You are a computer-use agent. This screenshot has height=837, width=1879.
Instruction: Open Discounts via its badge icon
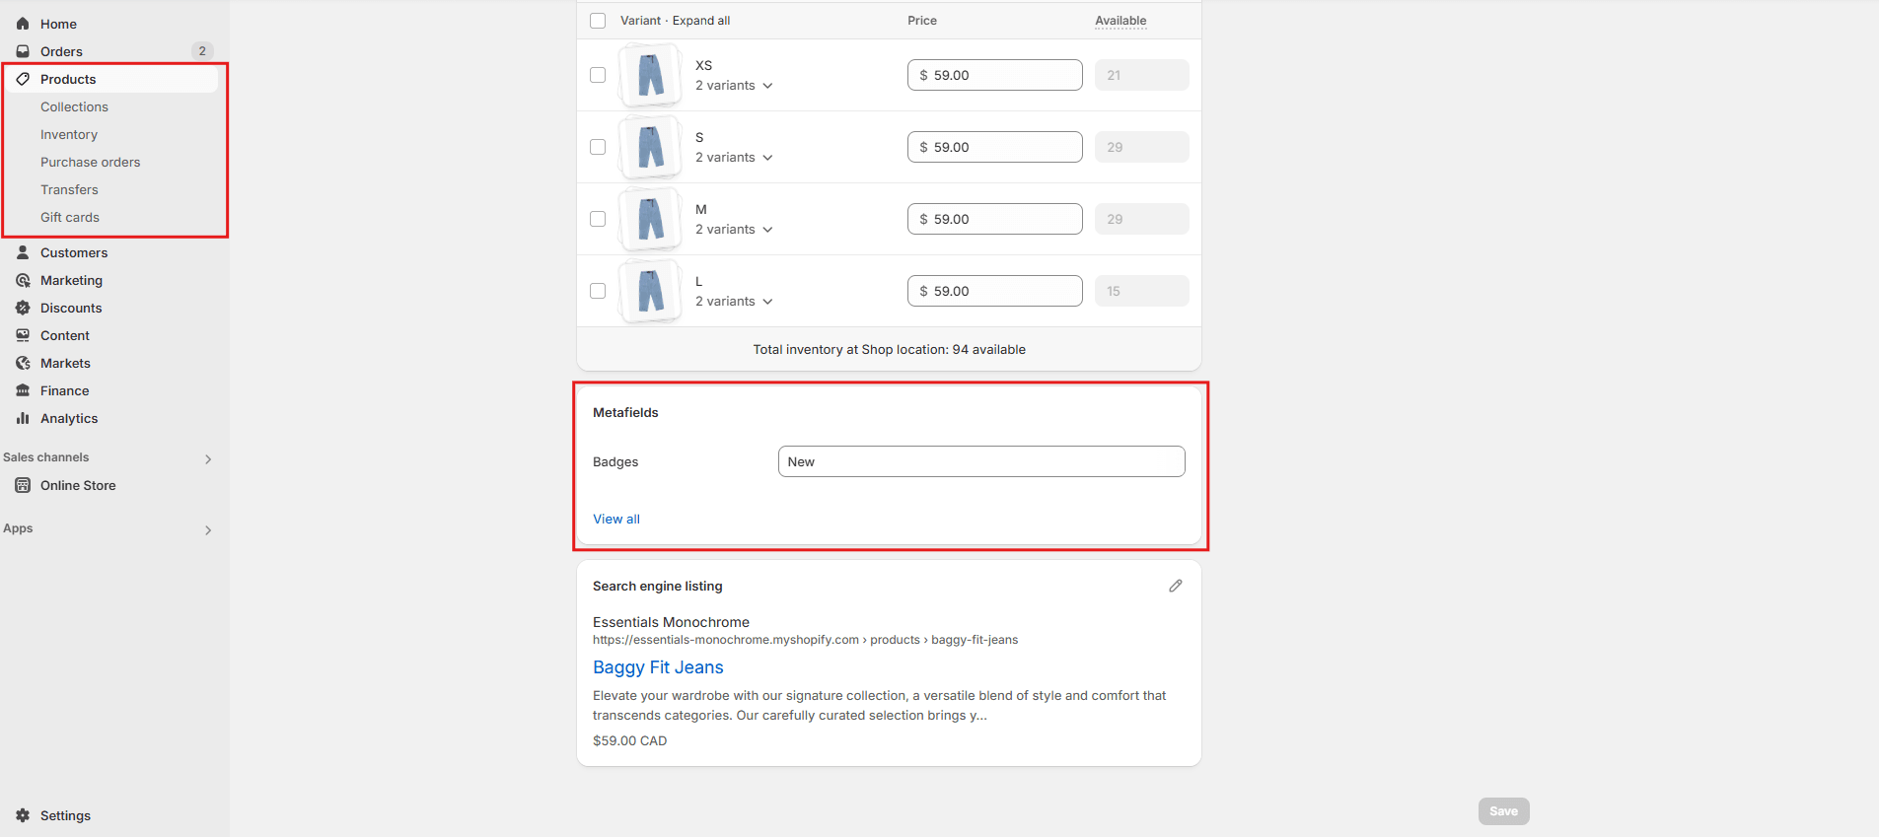[x=23, y=308]
